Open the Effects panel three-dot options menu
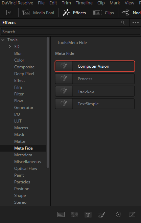This screenshot has width=141, height=223. point(135,23)
